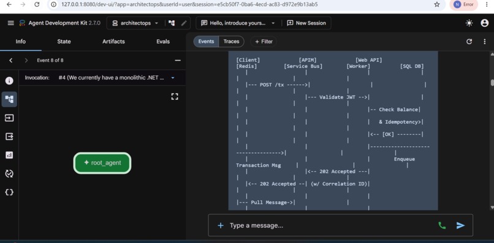Select the Events view toggle
The width and height of the screenshot is (494, 243).
206,42
